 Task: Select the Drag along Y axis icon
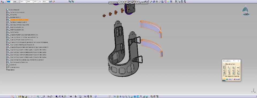pyautogui.click(x=229, y=68)
